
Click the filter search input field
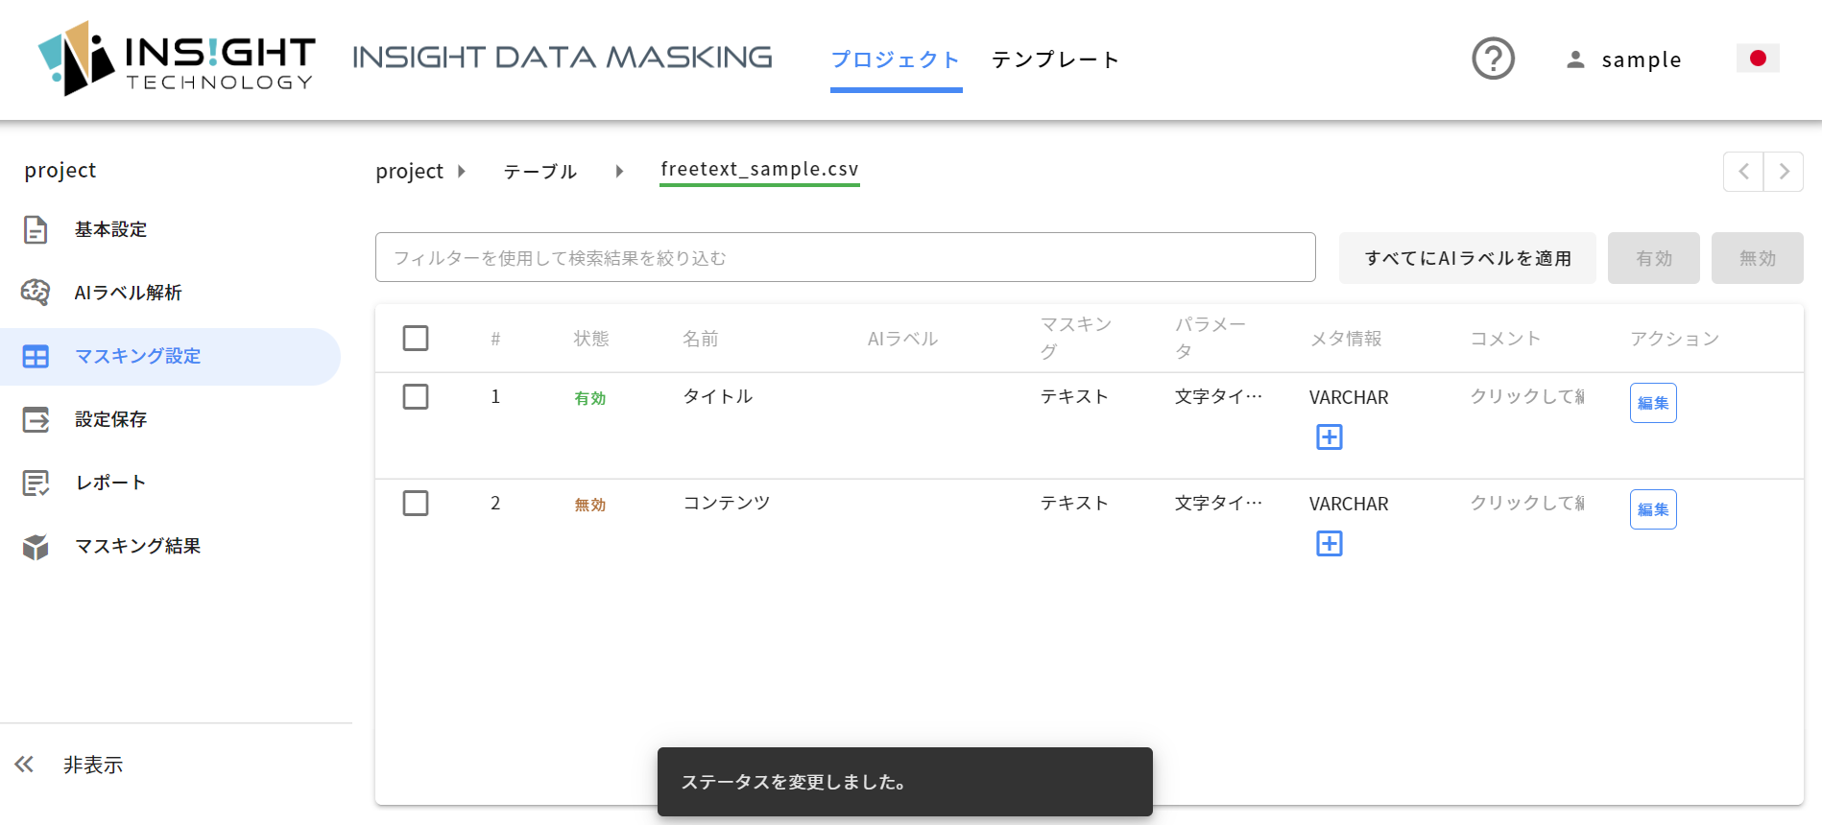(x=846, y=257)
